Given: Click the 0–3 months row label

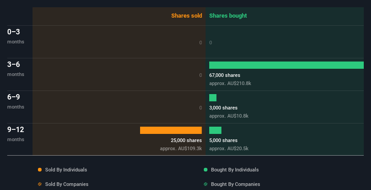Looking at the screenshot, I should point(16,36).
